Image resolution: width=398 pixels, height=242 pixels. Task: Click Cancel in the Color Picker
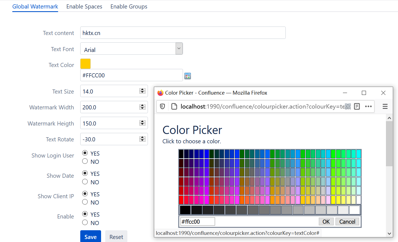(347, 221)
